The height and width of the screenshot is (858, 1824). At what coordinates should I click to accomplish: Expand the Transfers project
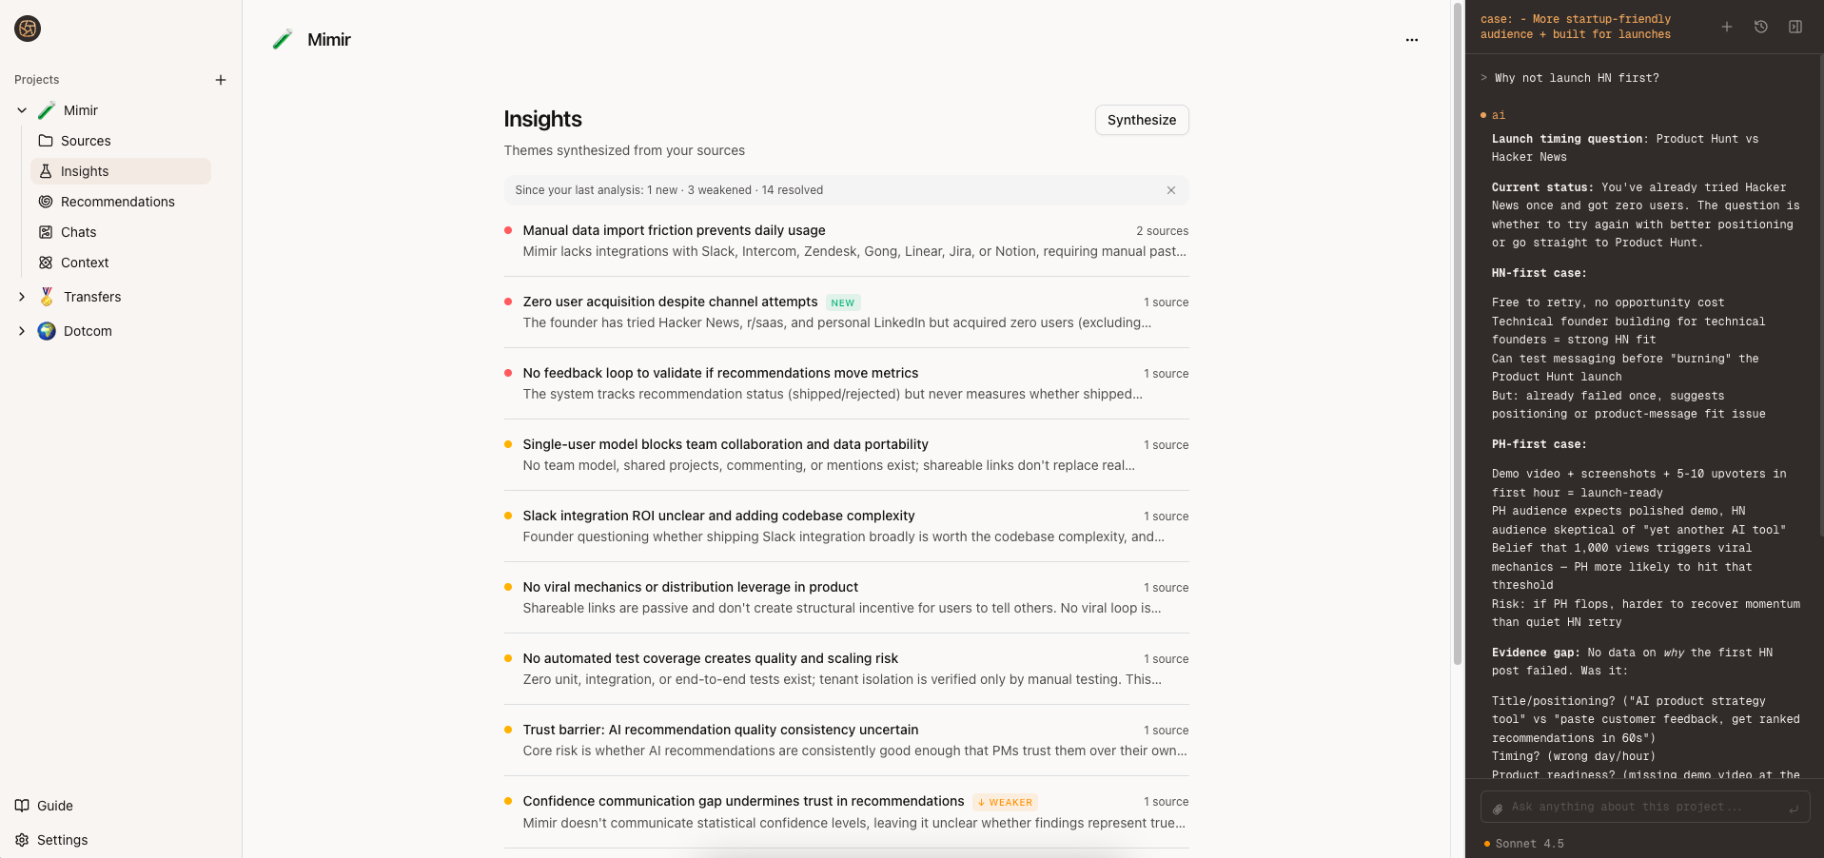pos(22,297)
